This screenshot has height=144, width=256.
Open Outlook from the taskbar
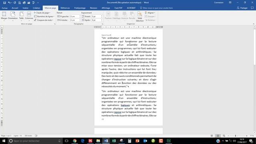[x=145, y=141]
